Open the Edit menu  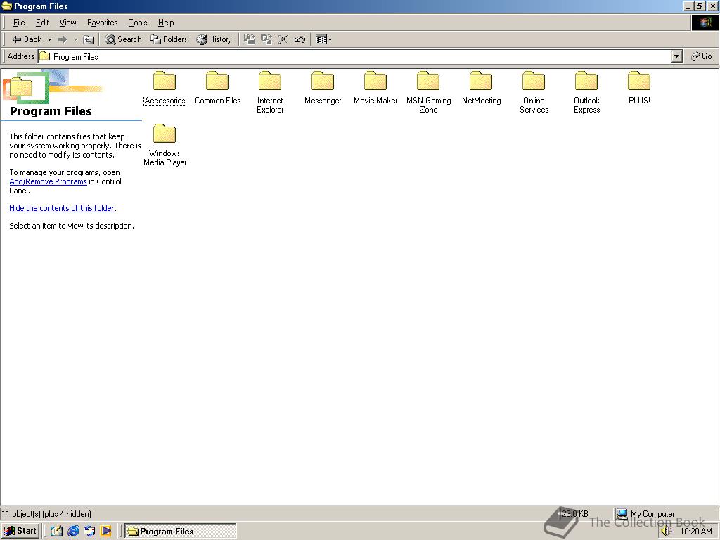[42, 22]
